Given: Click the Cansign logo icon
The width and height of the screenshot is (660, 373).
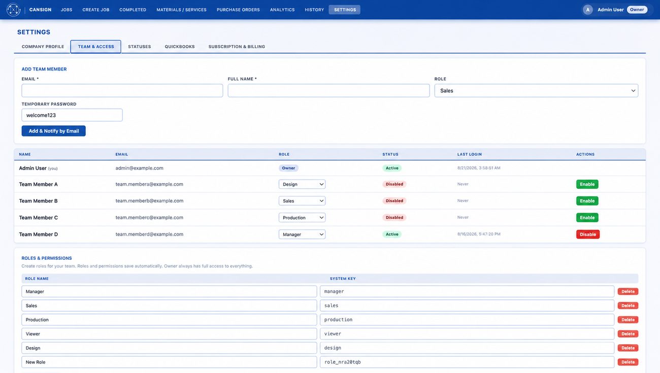Looking at the screenshot, I should (13, 10).
